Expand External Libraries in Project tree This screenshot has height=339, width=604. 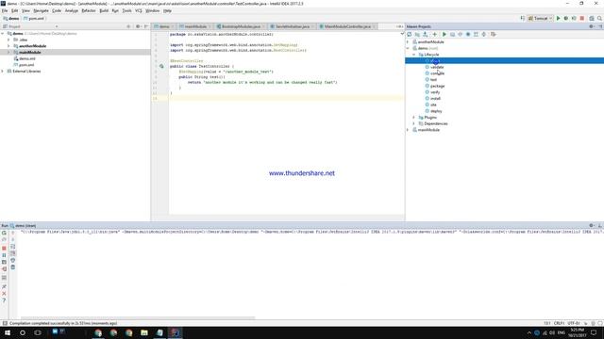coord(3,72)
